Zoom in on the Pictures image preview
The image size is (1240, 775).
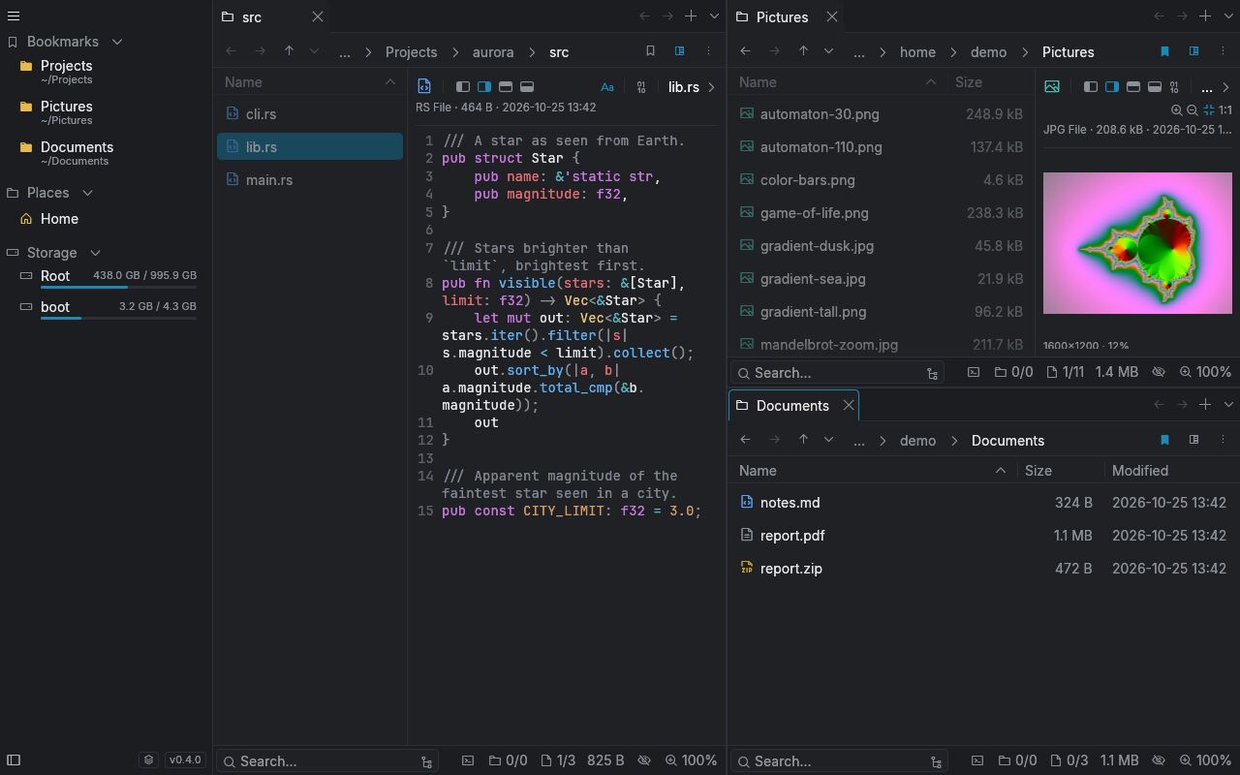click(x=1176, y=110)
